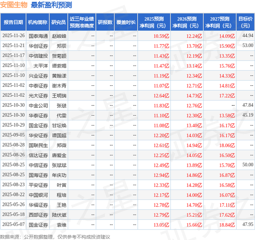Click institution 华安证券
The height and width of the screenshot is (240, 255).
[x=38, y=135]
